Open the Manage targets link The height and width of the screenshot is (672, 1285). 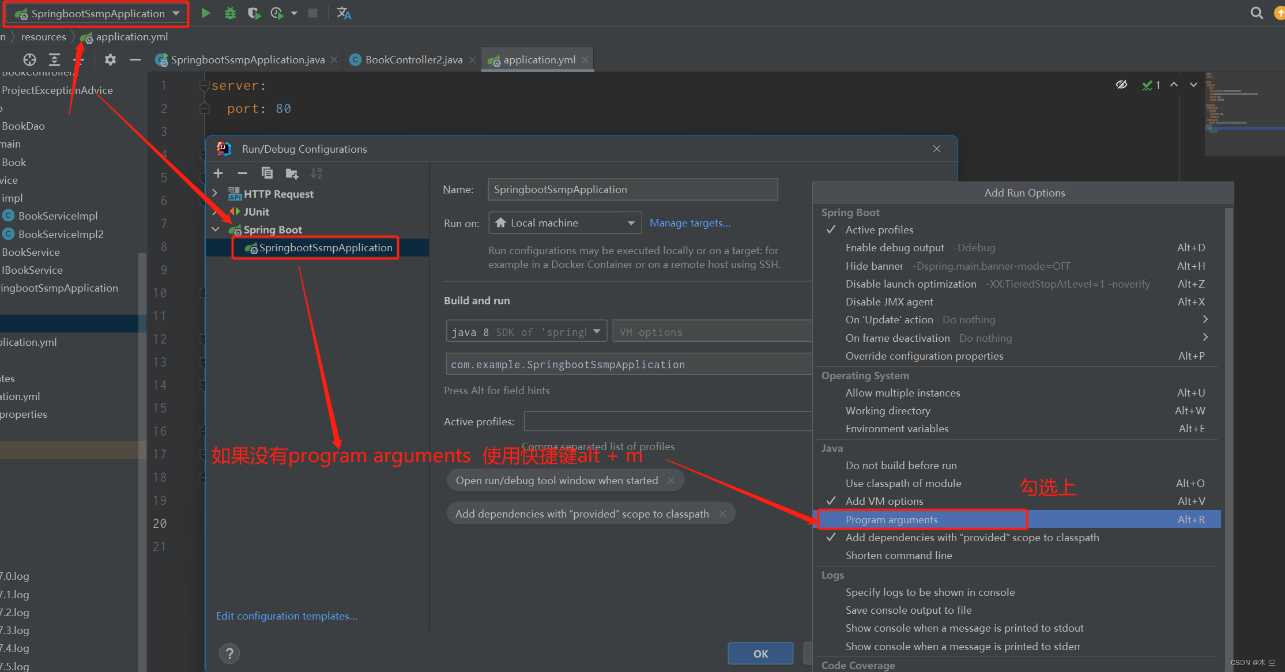[x=689, y=223]
